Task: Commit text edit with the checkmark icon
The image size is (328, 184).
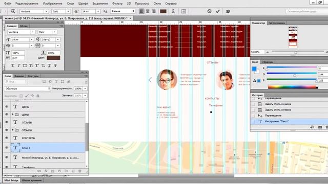Action: (x=217, y=11)
